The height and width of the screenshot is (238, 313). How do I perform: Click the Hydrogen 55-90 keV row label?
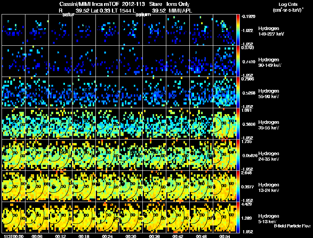click(x=269, y=94)
